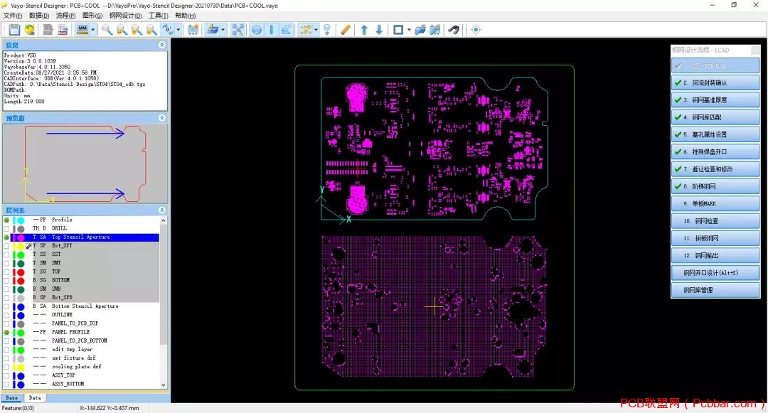Viewport: 768px width, 413px height.
Task: Open the rectangle frame dropdown arrow
Action: [x=409, y=30]
